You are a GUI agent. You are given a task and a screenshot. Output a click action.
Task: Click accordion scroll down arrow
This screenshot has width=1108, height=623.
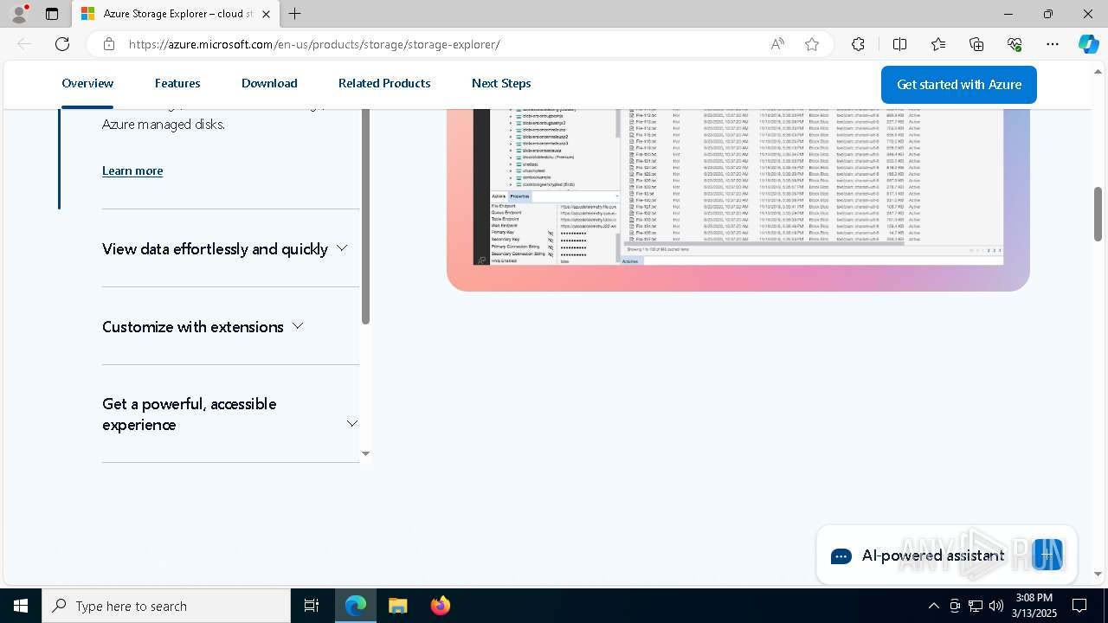pyautogui.click(x=365, y=453)
